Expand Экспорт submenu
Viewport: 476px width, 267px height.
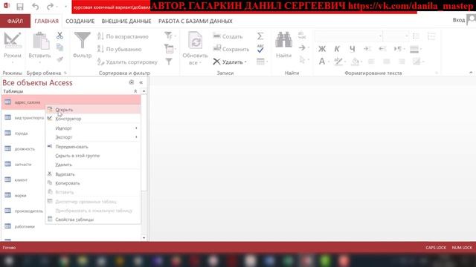[93, 137]
